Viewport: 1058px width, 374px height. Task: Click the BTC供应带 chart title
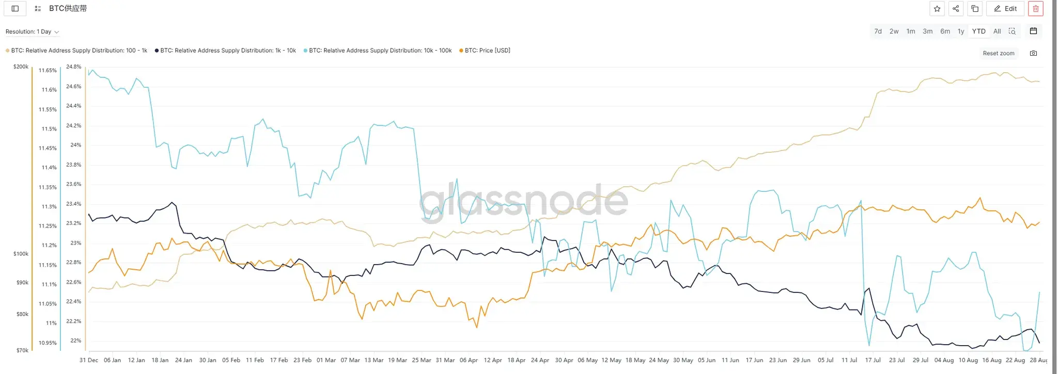coord(68,9)
